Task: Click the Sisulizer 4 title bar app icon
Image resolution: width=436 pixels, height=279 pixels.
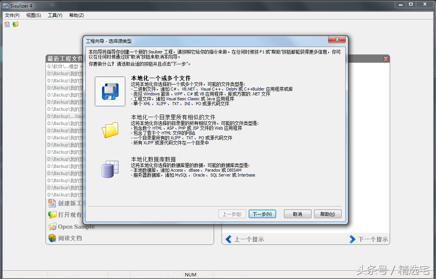Action: point(5,6)
